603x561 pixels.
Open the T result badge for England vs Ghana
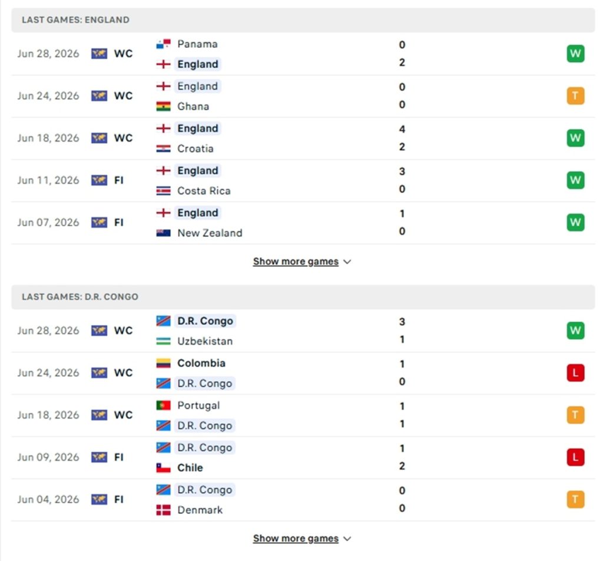(575, 96)
